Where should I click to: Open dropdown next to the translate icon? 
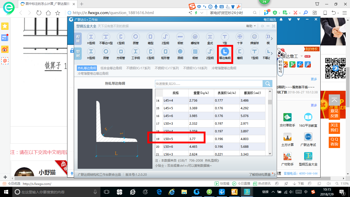(x=289, y=13)
